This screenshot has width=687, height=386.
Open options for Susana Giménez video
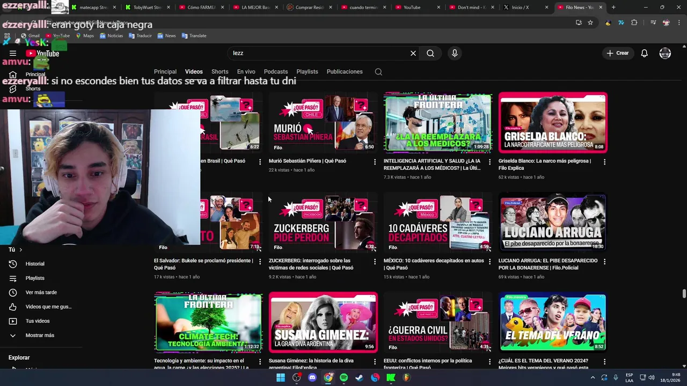(x=375, y=361)
